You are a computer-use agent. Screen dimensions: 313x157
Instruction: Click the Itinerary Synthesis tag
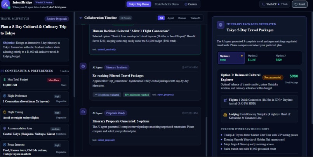(117, 68)
